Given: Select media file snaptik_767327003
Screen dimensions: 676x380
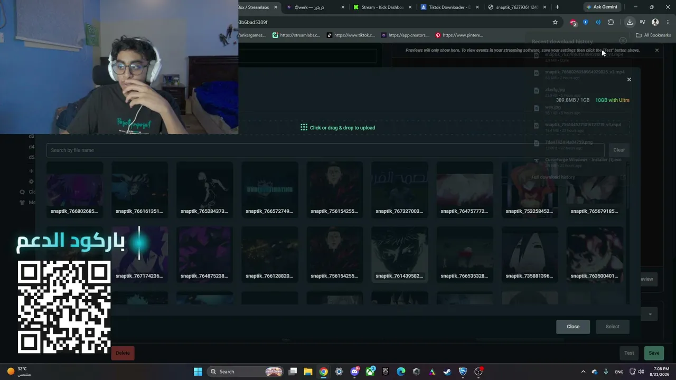Looking at the screenshot, I should [x=399, y=189].
